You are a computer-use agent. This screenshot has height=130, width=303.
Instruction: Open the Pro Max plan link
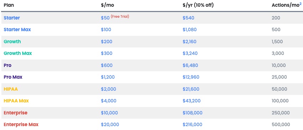[x=13, y=77]
